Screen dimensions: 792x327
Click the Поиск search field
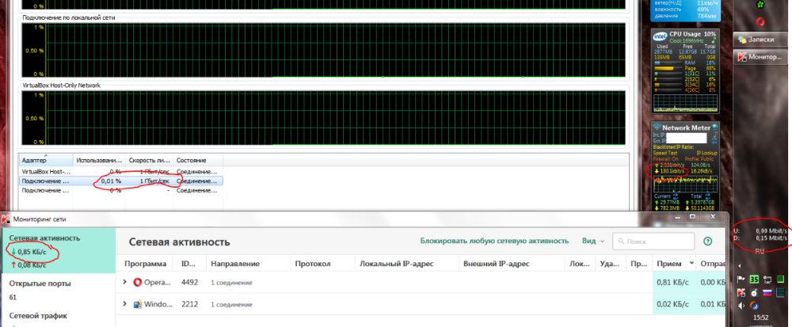[655, 241]
